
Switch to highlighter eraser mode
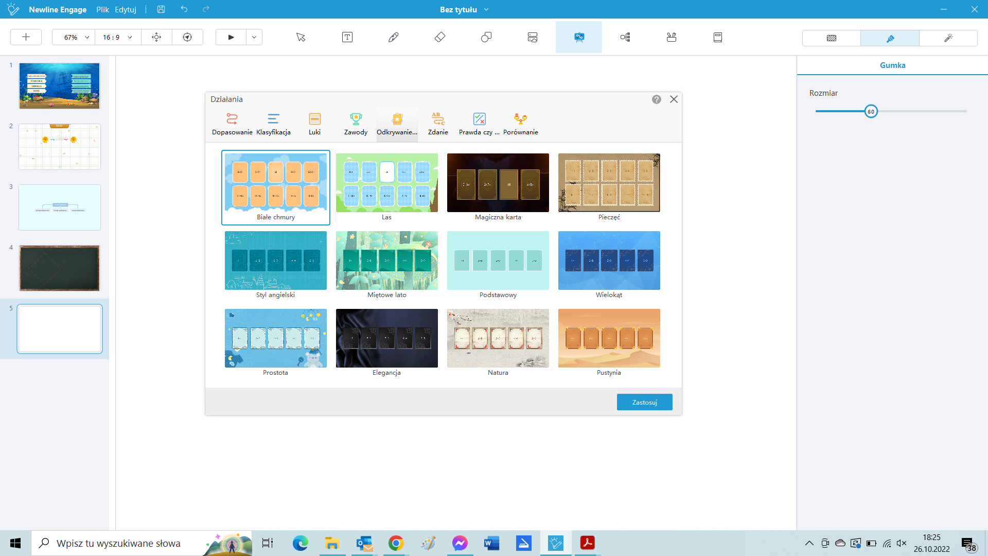890,38
